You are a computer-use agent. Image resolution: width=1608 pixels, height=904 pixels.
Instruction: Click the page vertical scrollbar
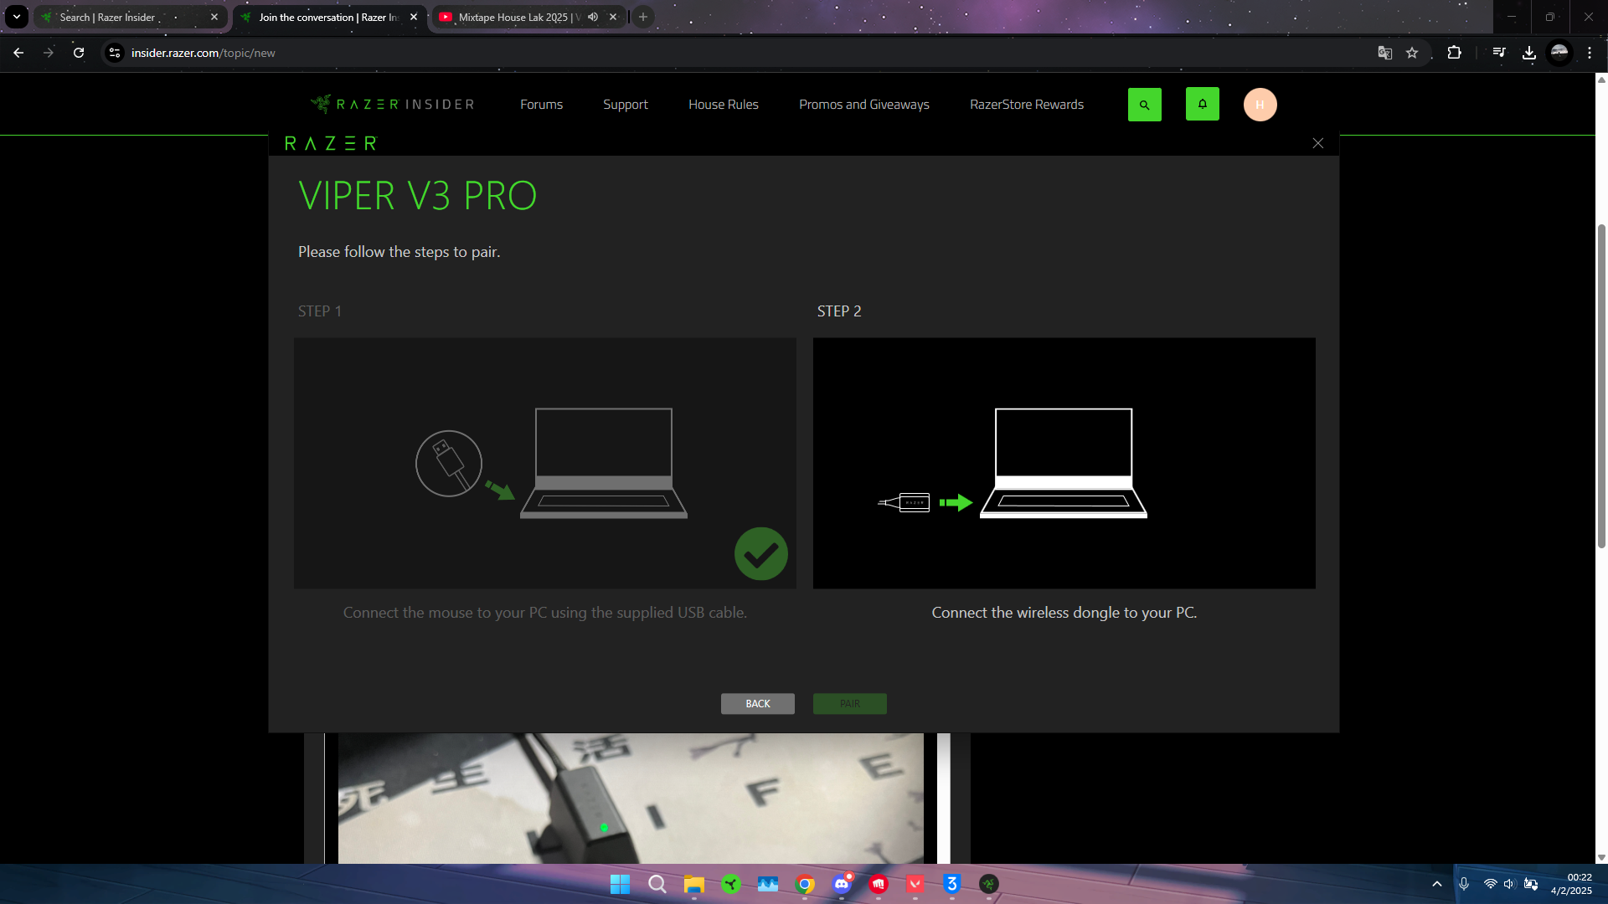[x=1601, y=385]
